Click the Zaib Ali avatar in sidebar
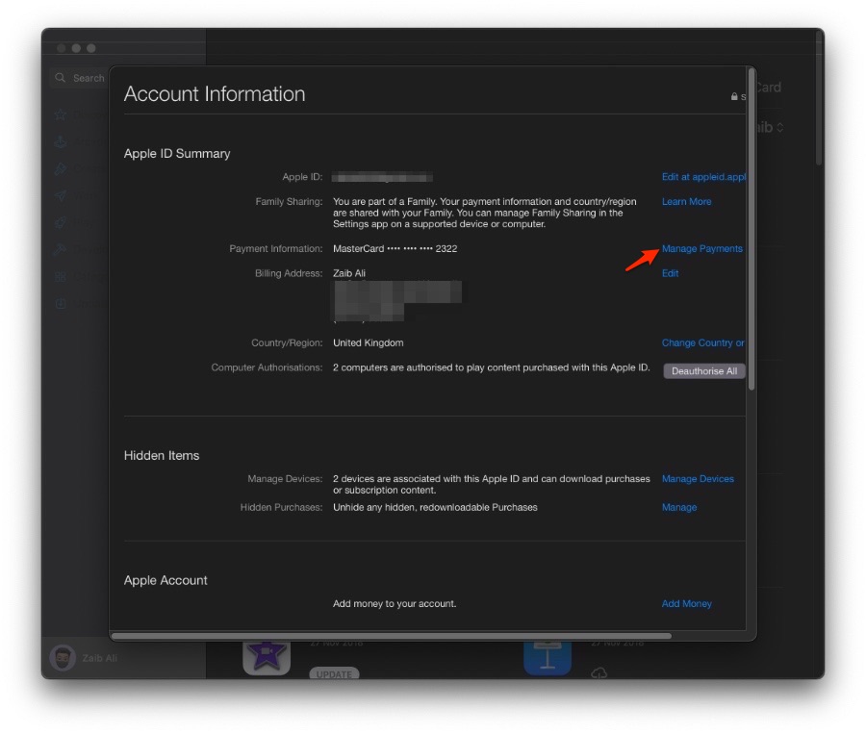Image resolution: width=866 pixels, height=734 pixels. pos(63,658)
